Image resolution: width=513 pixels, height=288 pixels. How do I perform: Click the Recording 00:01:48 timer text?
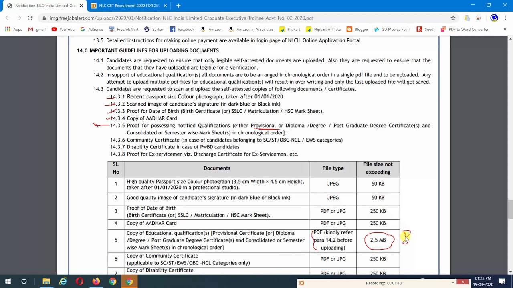tap(384, 283)
